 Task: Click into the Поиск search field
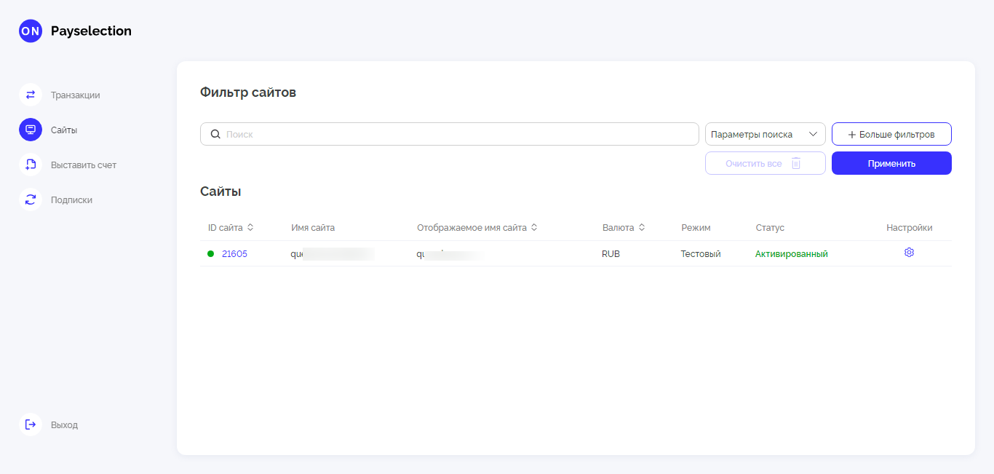click(458, 134)
